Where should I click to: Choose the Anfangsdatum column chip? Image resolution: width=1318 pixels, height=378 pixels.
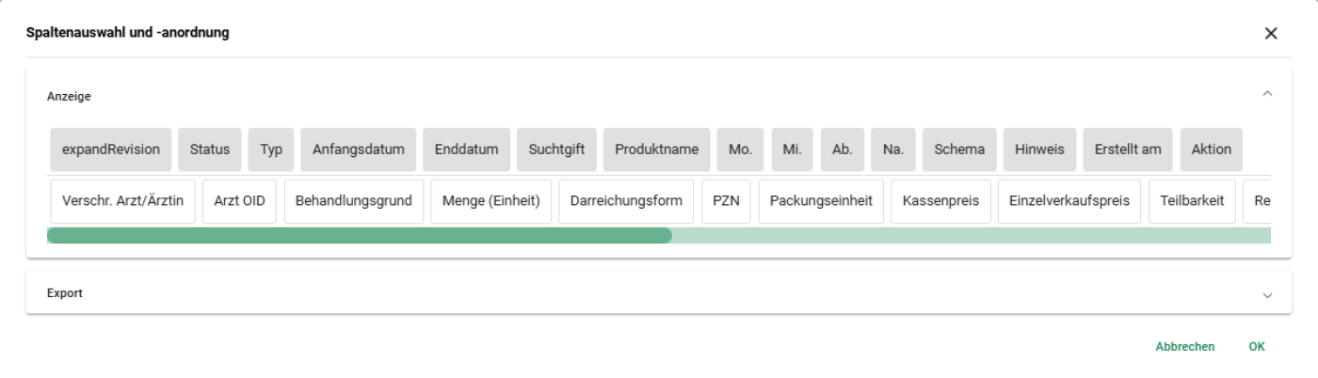click(359, 150)
